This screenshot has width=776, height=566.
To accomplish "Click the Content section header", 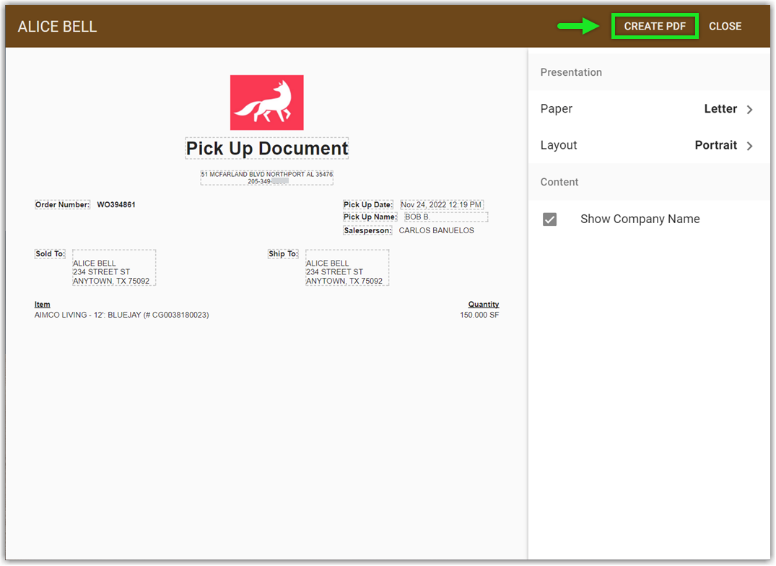I will 559,182.
